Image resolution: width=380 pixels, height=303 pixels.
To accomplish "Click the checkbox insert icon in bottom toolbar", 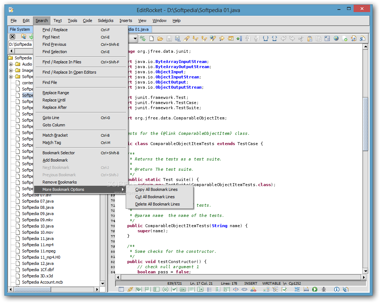I will [174, 289].
